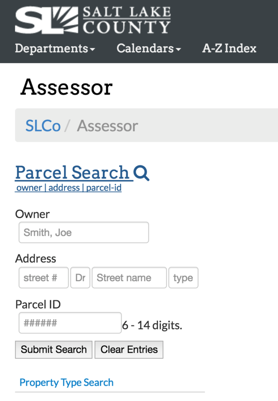The height and width of the screenshot is (401, 278).
Task: Open the A-Z Index menu item
Action: 229,49
